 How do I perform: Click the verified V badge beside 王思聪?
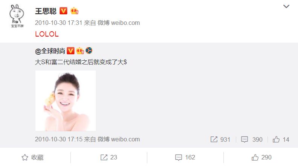[63, 11]
